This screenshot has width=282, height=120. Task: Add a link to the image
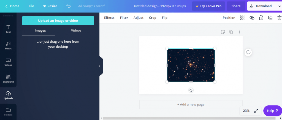click(252, 18)
